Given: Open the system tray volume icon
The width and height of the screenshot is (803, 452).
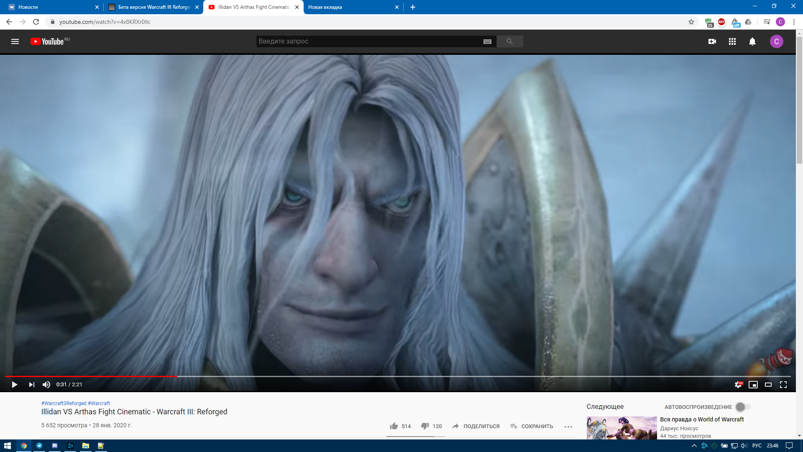Looking at the screenshot, I should [744, 446].
